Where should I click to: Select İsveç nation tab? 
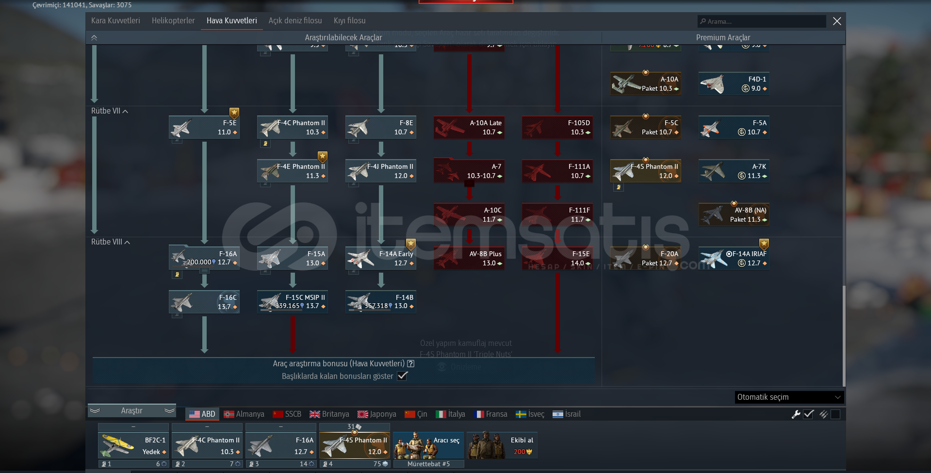click(530, 414)
